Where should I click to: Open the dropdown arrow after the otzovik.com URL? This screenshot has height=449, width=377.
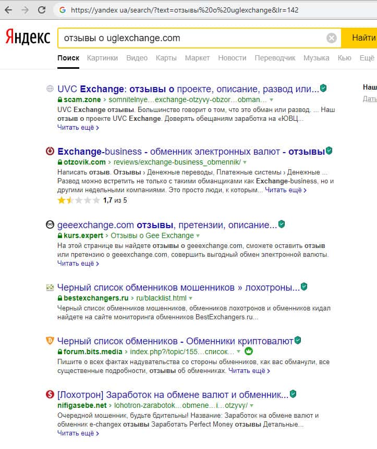[x=245, y=163]
